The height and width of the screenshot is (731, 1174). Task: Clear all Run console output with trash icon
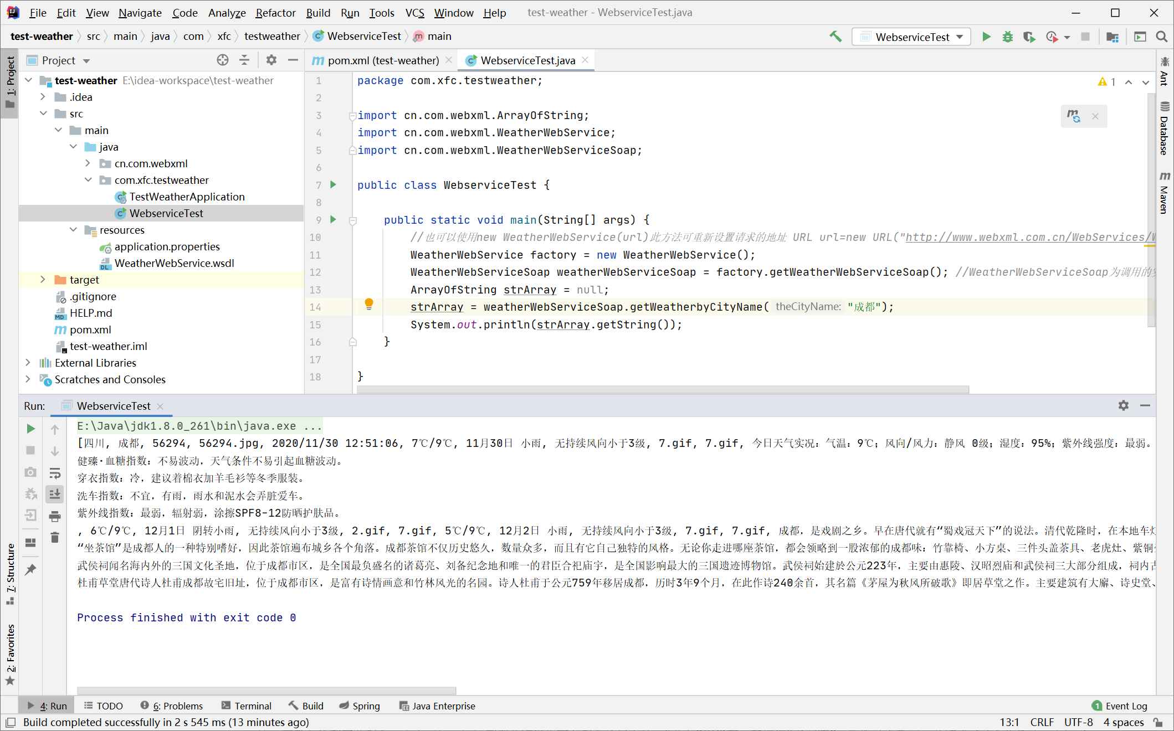pos(55,537)
